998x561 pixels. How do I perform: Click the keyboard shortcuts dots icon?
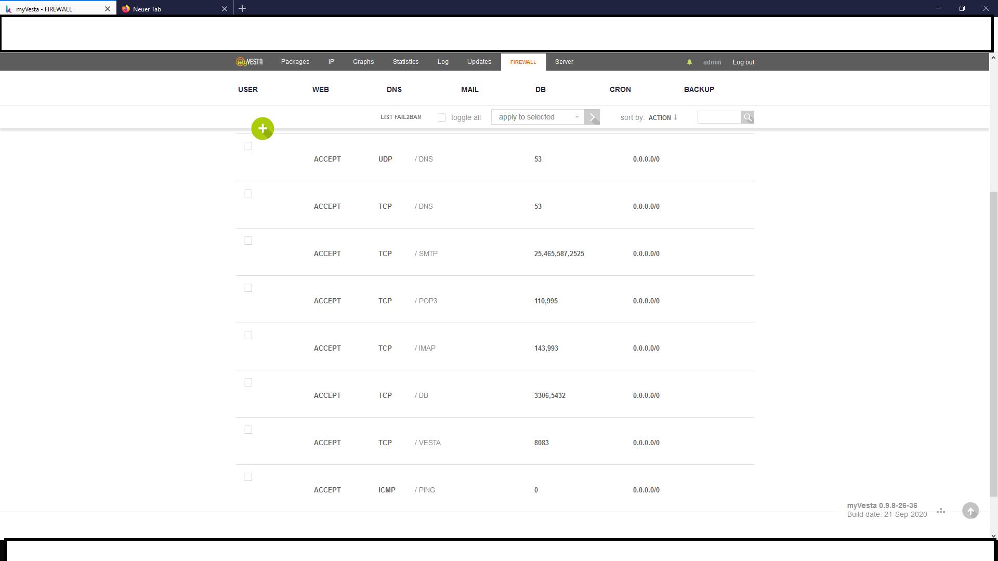pyautogui.click(x=941, y=511)
